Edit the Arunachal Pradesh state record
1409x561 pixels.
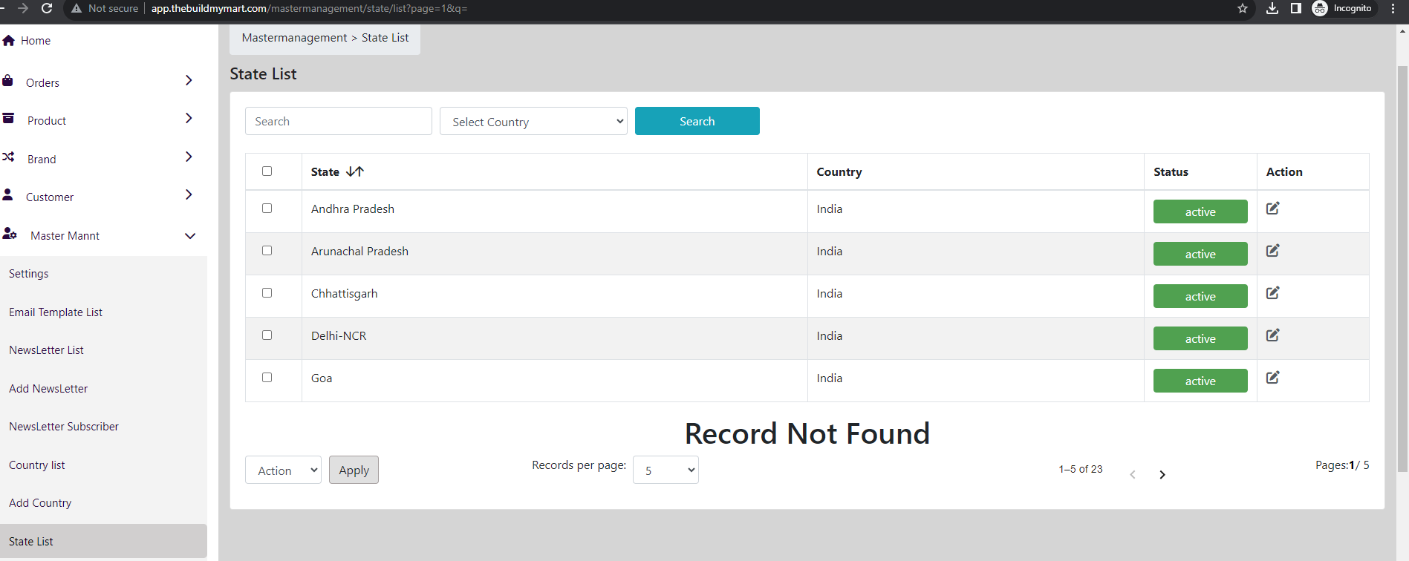click(1272, 251)
